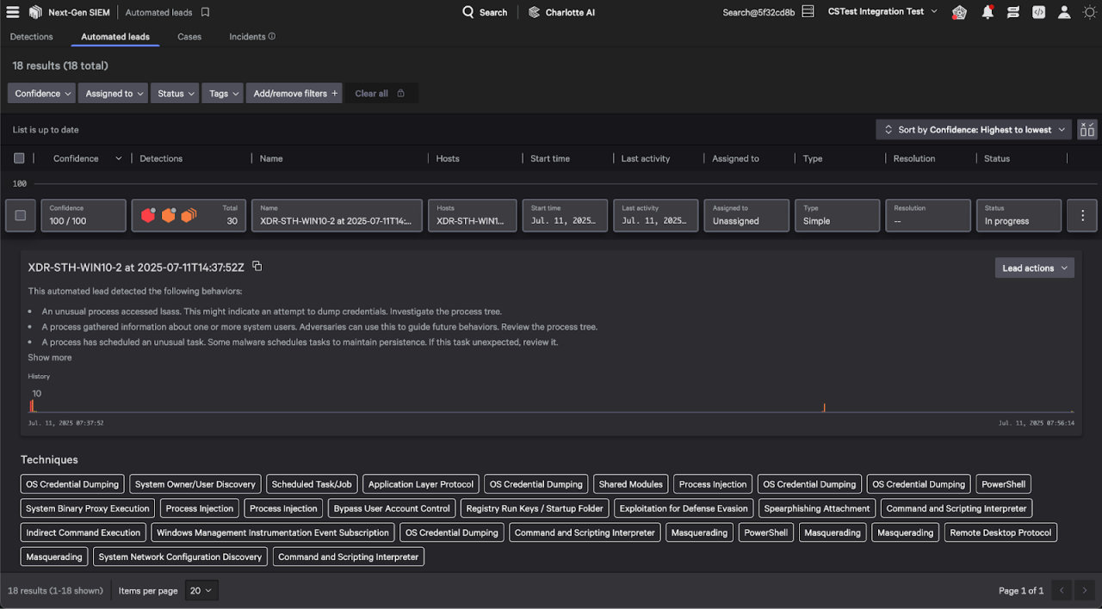The width and height of the screenshot is (1102, 609).
Task: Check the select-all checkbox in the column header
Action: click(x=18, y=158)
